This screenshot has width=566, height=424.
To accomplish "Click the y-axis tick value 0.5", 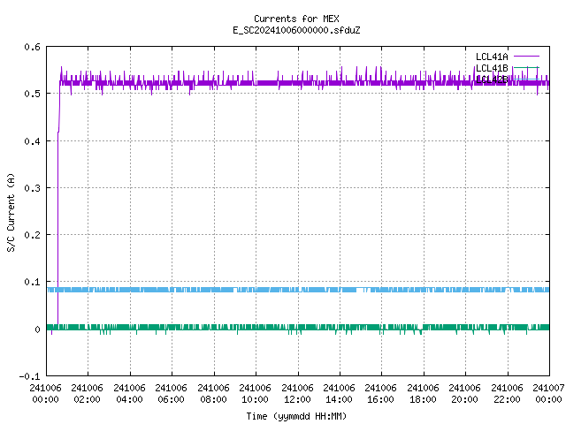I will tap(33, 94).
